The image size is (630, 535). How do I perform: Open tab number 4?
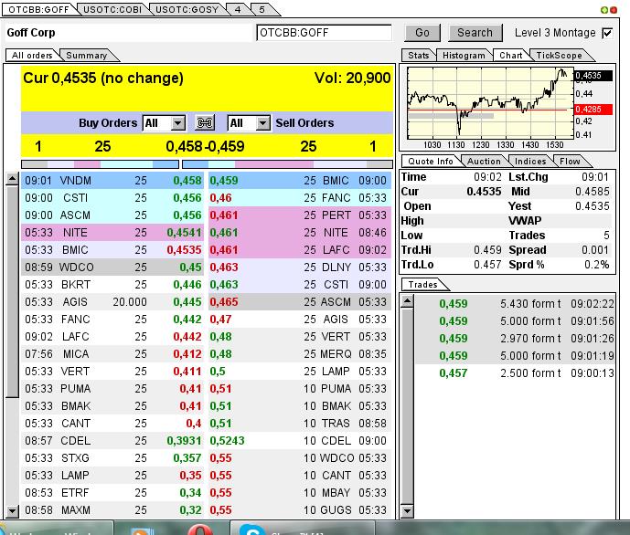(x=238, y=9)
